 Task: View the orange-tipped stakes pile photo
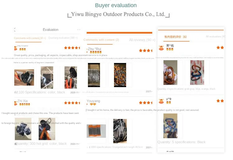click(x=120, y=75)
